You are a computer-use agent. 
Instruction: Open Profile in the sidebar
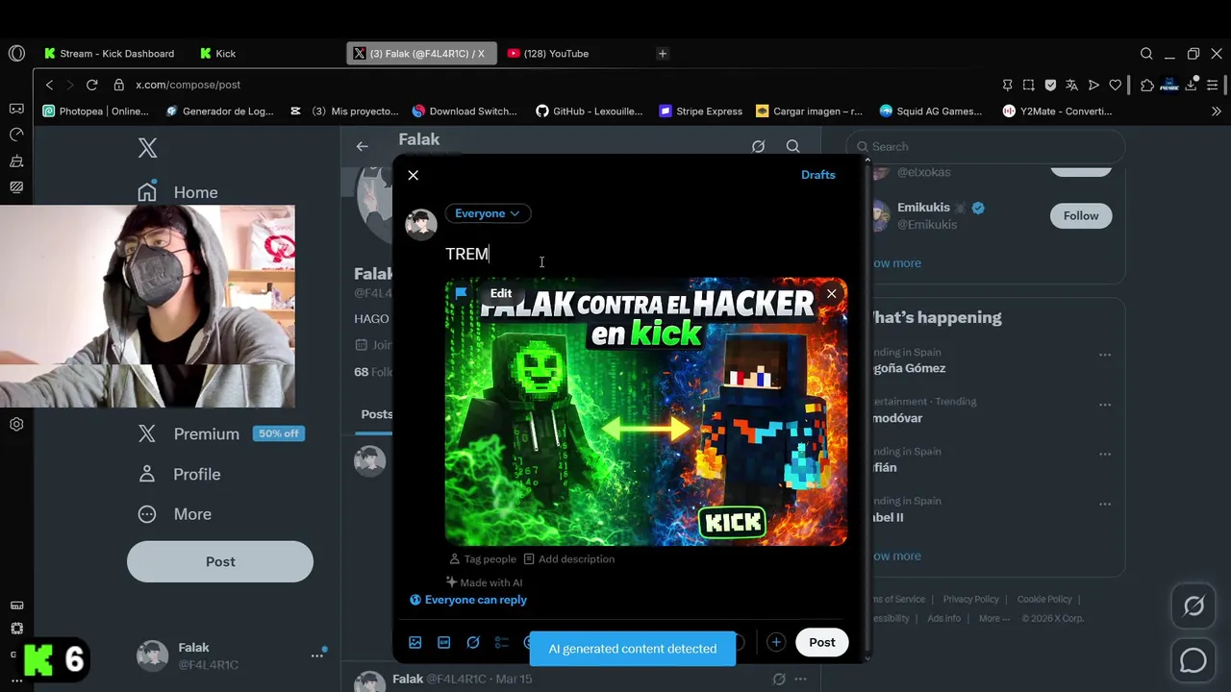tap(179, 474)
